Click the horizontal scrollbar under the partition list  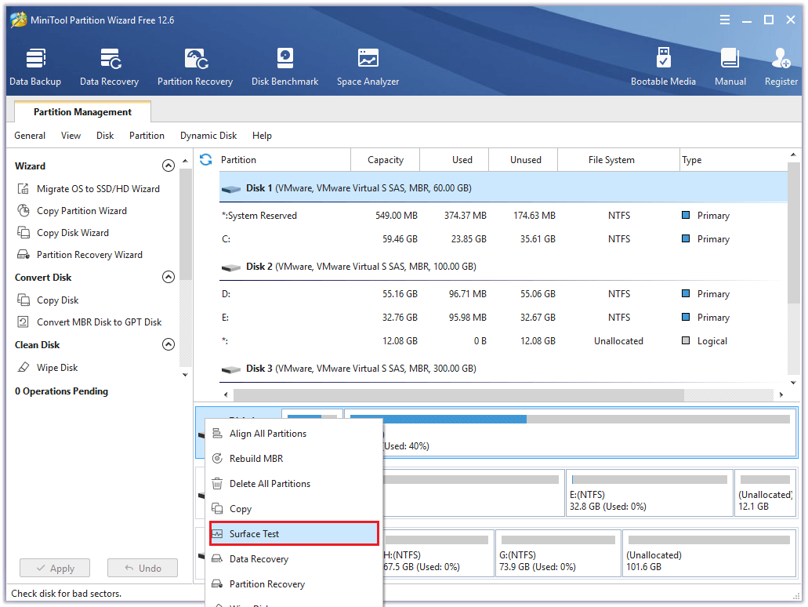(x=458, y=395)
